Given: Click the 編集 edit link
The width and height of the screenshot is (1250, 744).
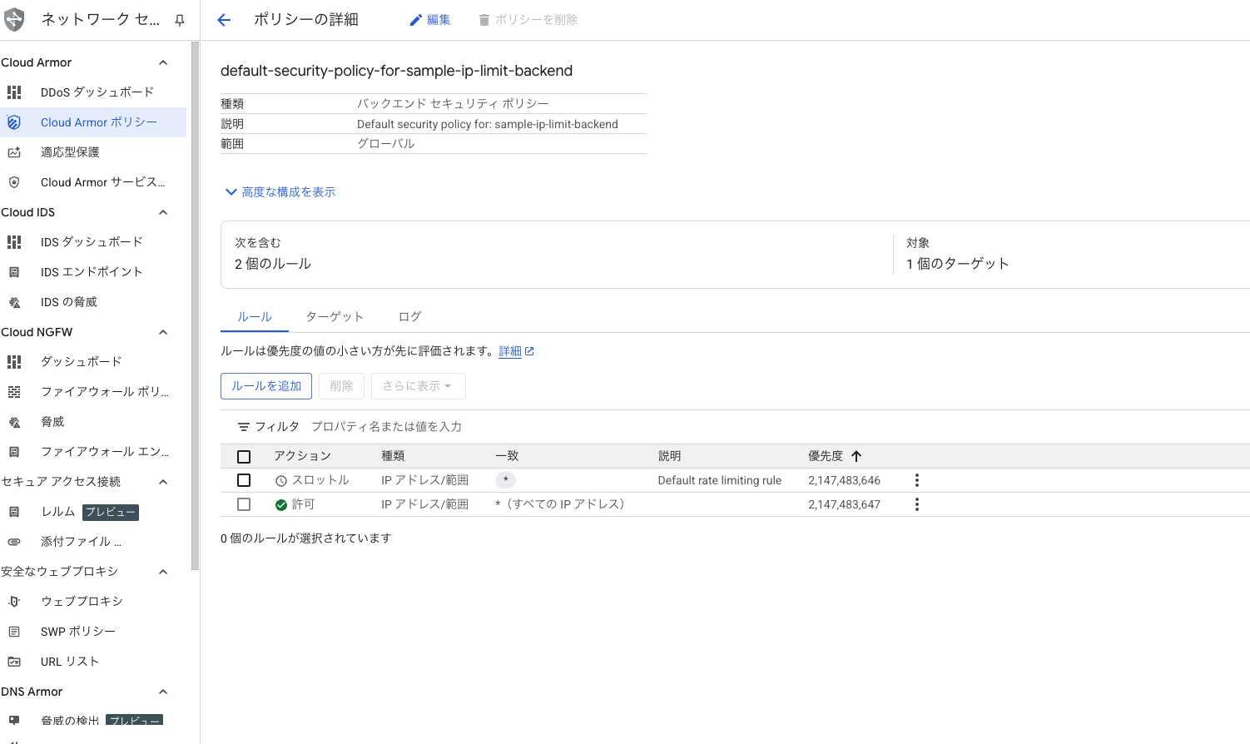Looking at the screenshot, I should click(430, 20).
